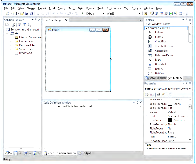Select the Form1.h [Design] tab
Viewport: 196px width, 164px height.
pyautogui.click(x=53, y=20)
